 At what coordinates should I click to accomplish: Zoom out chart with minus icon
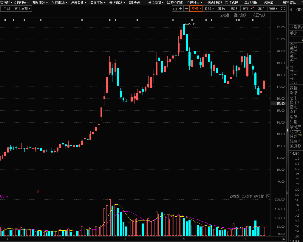pos(186,9)
